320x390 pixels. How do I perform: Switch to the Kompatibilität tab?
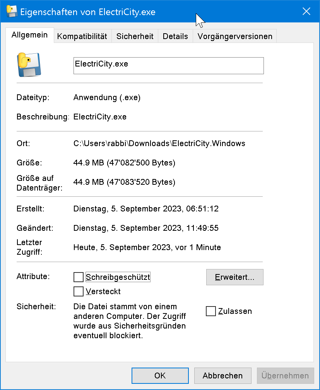pyautogui.click(x=82, y=36)
